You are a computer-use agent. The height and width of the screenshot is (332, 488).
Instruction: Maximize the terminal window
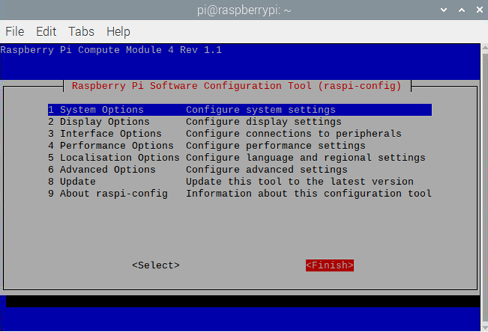(462, 10)
